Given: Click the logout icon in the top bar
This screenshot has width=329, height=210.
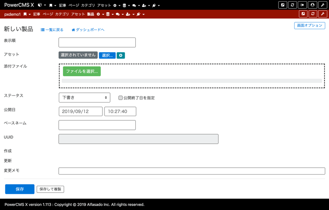Looking at the screenshot, I should (x=303, y=5).
